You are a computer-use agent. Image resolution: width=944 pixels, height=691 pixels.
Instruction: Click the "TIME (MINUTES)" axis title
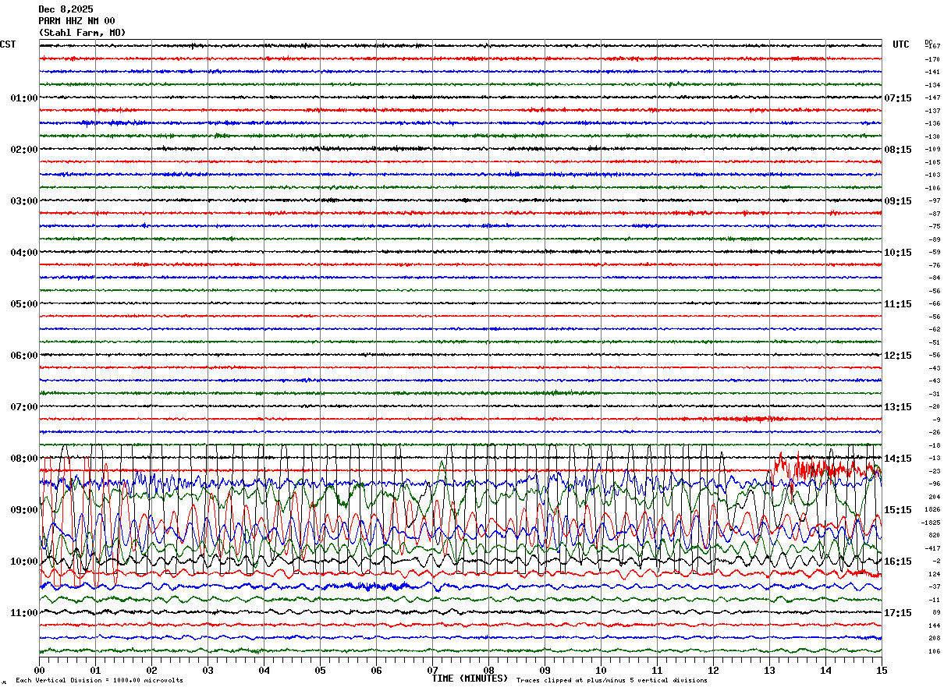tap(470, 679)
